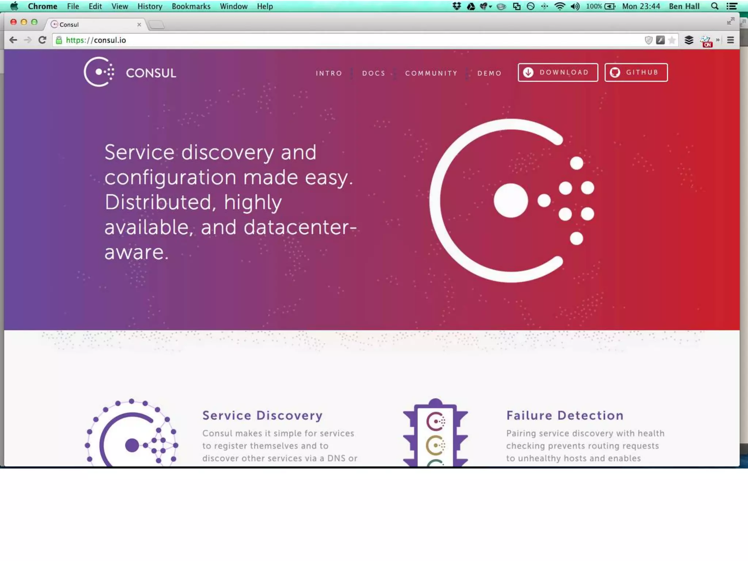The width and height of the screenshot is (748, 561).
Task: Open the History menu
Action: [150, 6]
